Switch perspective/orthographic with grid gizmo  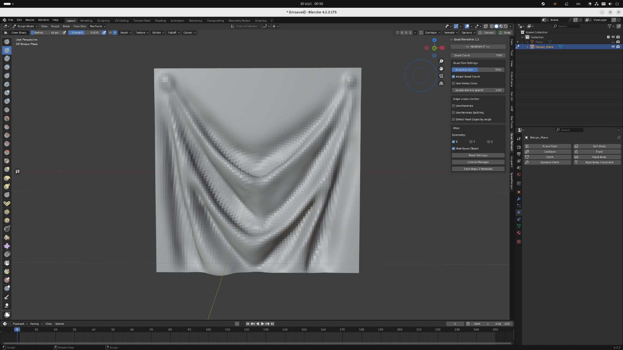[441, 83]
